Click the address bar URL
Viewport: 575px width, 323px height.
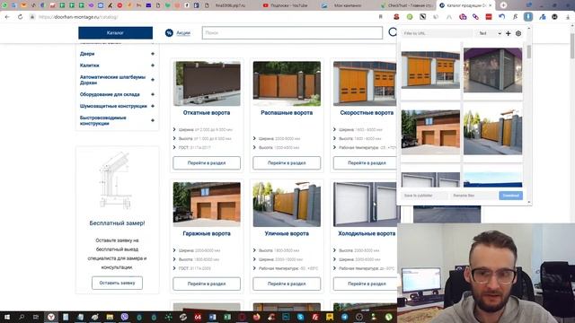tap(78, 17)
